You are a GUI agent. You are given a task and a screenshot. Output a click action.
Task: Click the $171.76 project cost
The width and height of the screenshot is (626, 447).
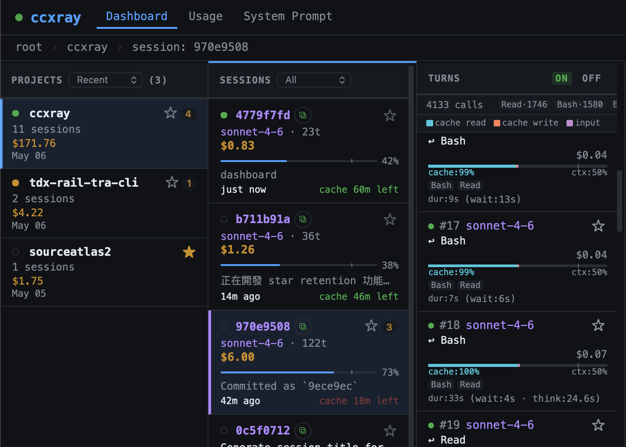[34, 143]
